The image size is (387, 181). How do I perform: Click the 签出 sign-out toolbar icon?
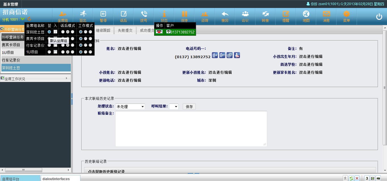[83, 16]
